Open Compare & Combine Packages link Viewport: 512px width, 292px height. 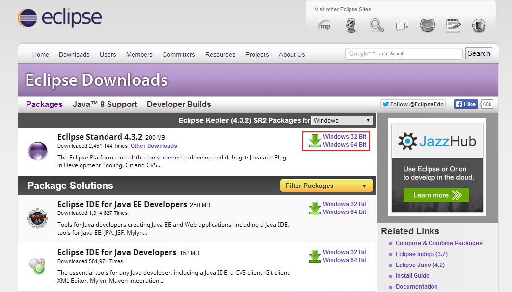(439, 243)
